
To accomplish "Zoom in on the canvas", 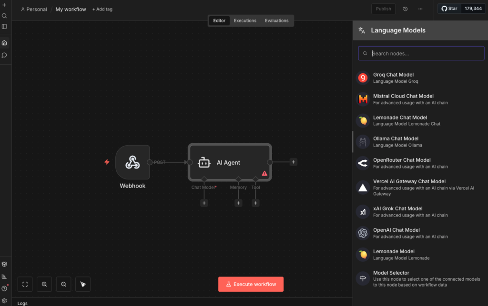I will point(44,284).
